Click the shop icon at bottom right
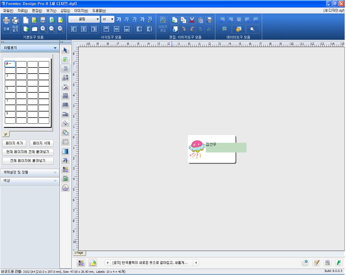The height and width of the screenshot is (275, 346). pyautogui.click(x=327, y=263)
